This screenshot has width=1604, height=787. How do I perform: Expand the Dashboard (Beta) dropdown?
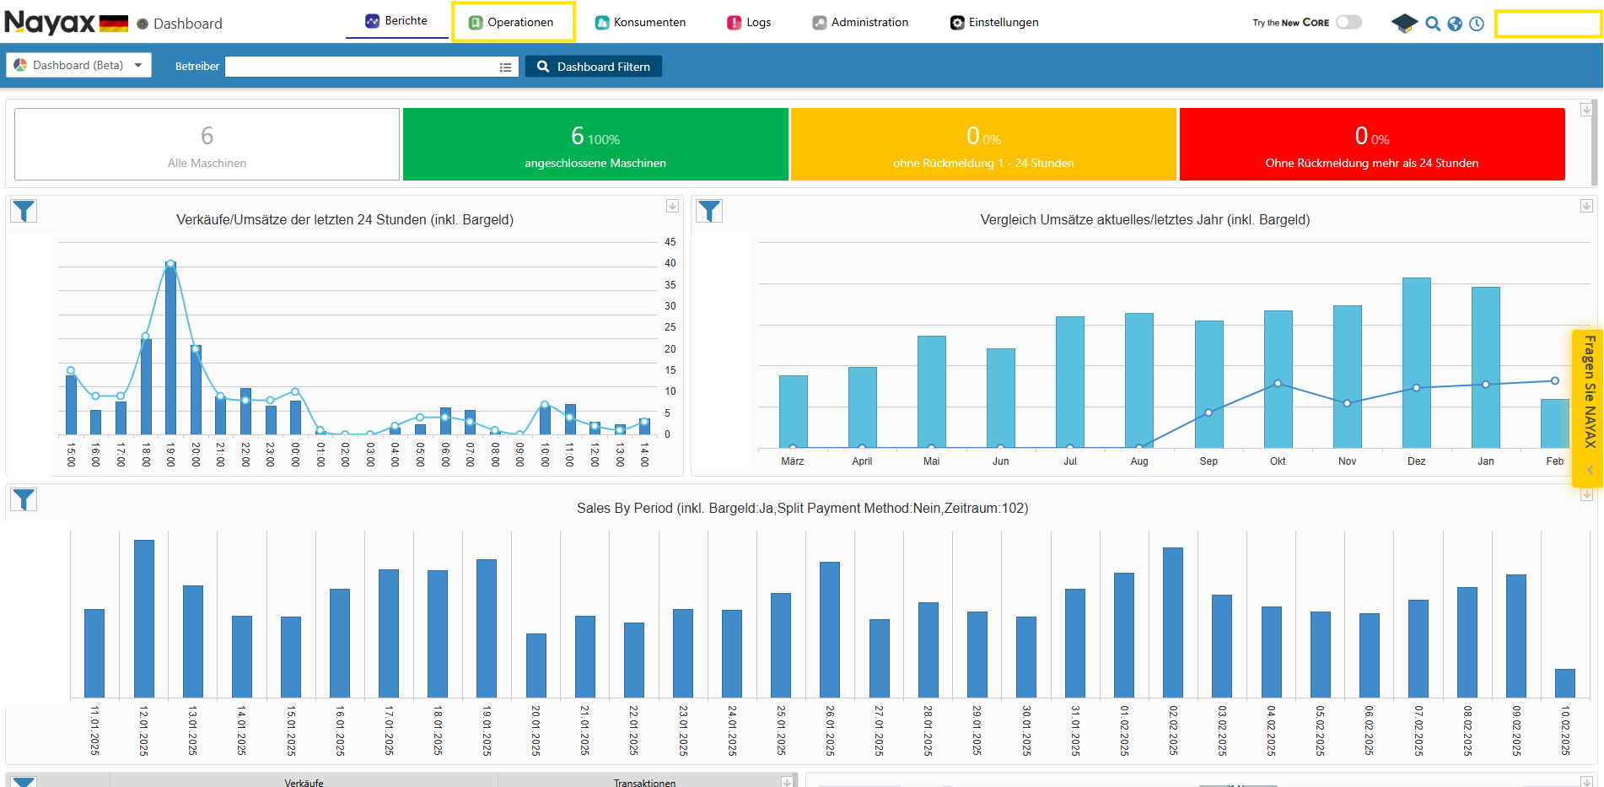[78, 65]
